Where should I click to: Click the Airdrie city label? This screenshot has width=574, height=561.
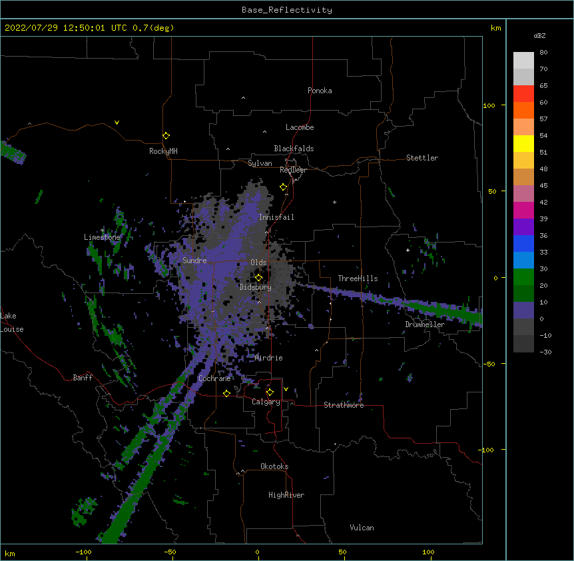pos(269,358)
